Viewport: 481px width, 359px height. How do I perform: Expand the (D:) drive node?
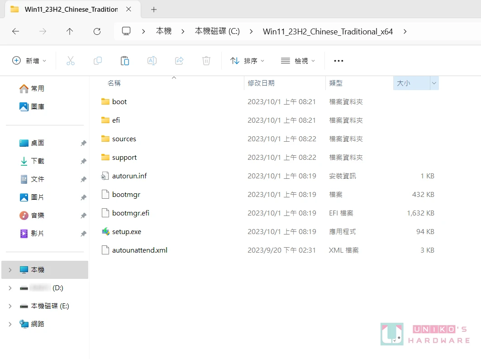pyautogui.click(x=10, y=288)
